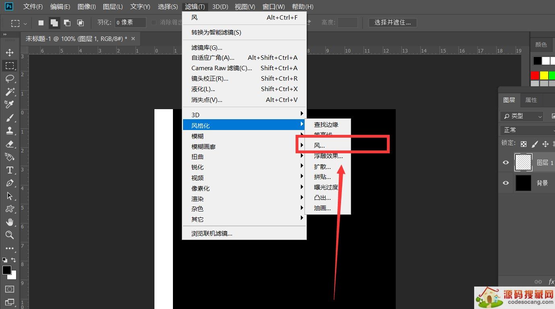Select the Custom Shape tool
Image resolution: width=555 pixels, height=309 pixels.
tap(10, 209)
